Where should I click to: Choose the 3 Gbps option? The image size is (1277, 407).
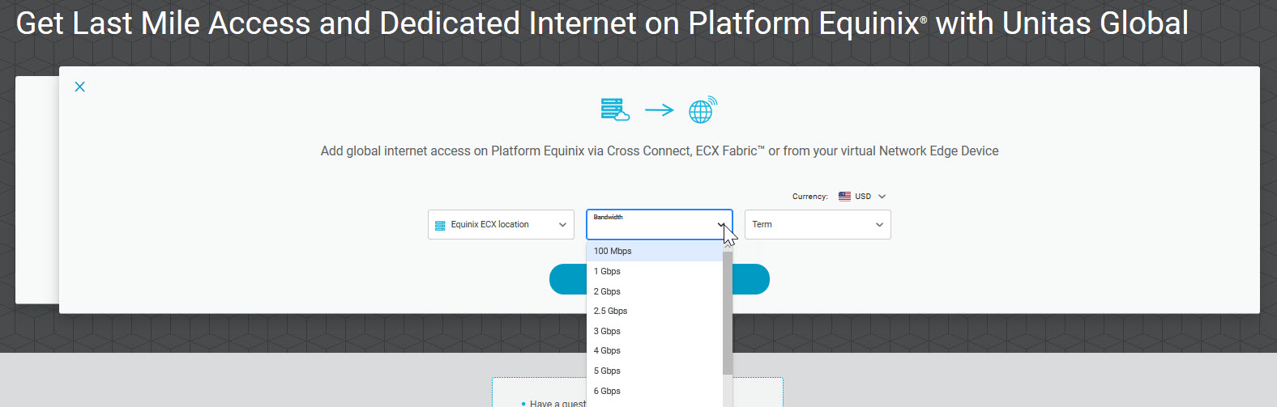click(655, 331)
